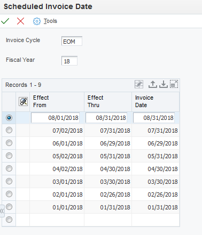The width and height of the screenshot is (202, 235).
Task: Click the attachment paperclip column icon
Action: click(24, 102)
